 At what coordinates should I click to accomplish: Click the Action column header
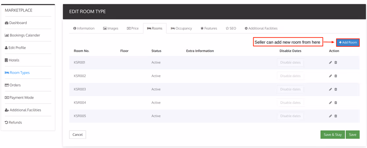pos(334,51)
